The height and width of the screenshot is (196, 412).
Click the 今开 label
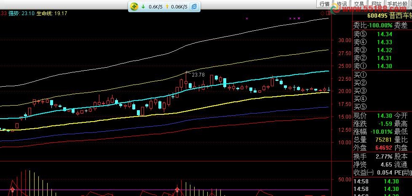point(401,116)
